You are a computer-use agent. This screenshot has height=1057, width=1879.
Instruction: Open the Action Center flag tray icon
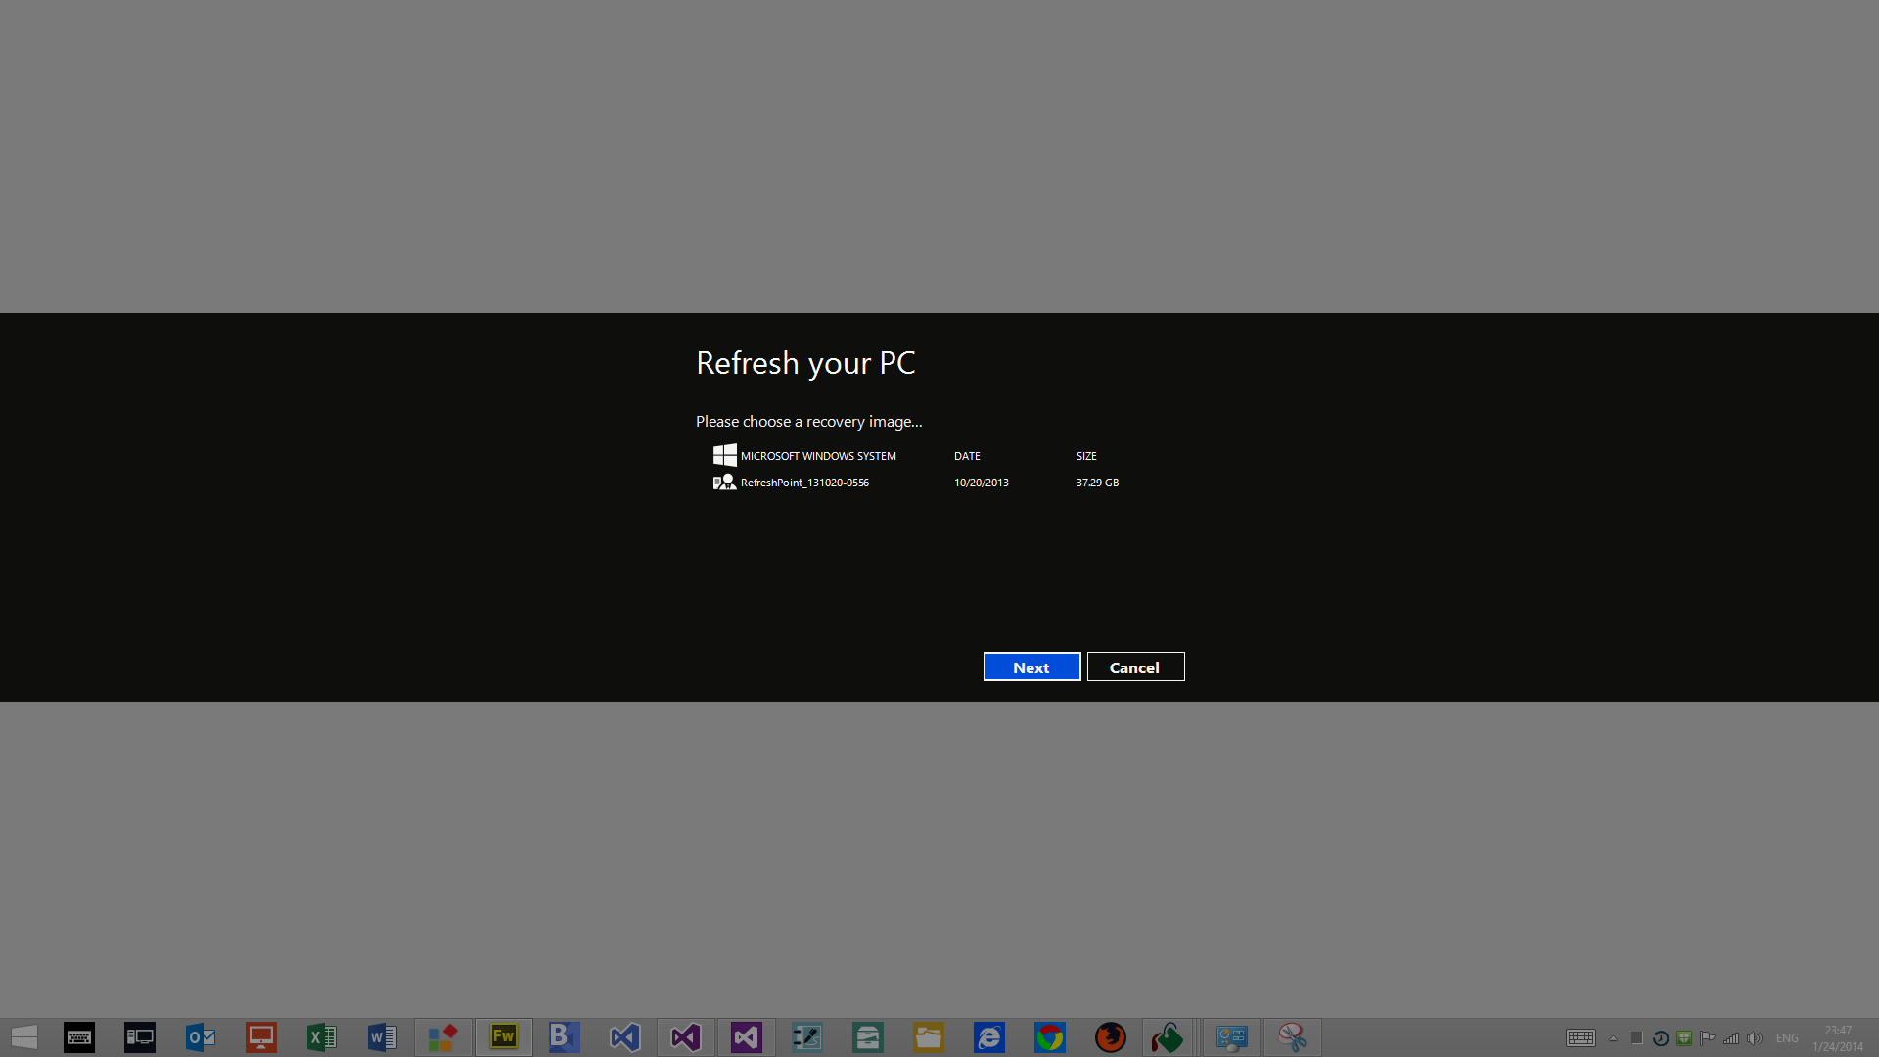pyautogui.click(x=1708, y=1038)
